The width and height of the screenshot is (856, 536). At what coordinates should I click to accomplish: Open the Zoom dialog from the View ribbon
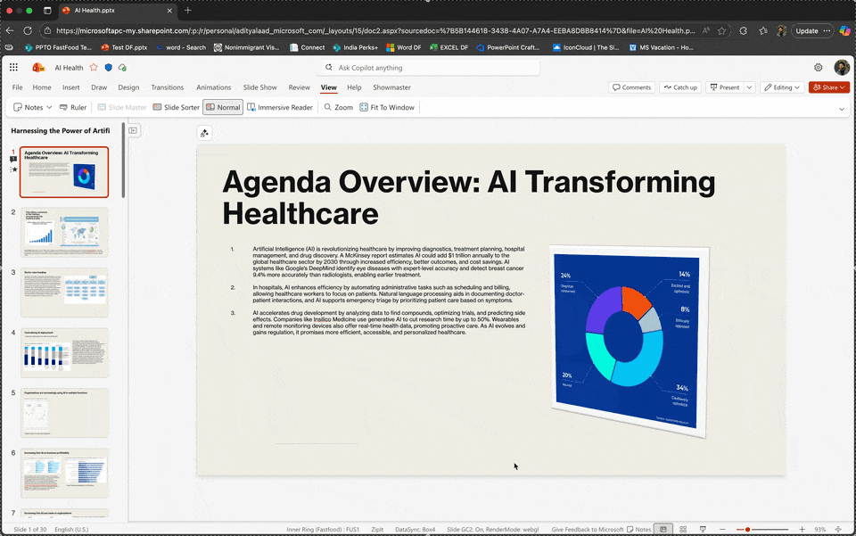point(338,107)
